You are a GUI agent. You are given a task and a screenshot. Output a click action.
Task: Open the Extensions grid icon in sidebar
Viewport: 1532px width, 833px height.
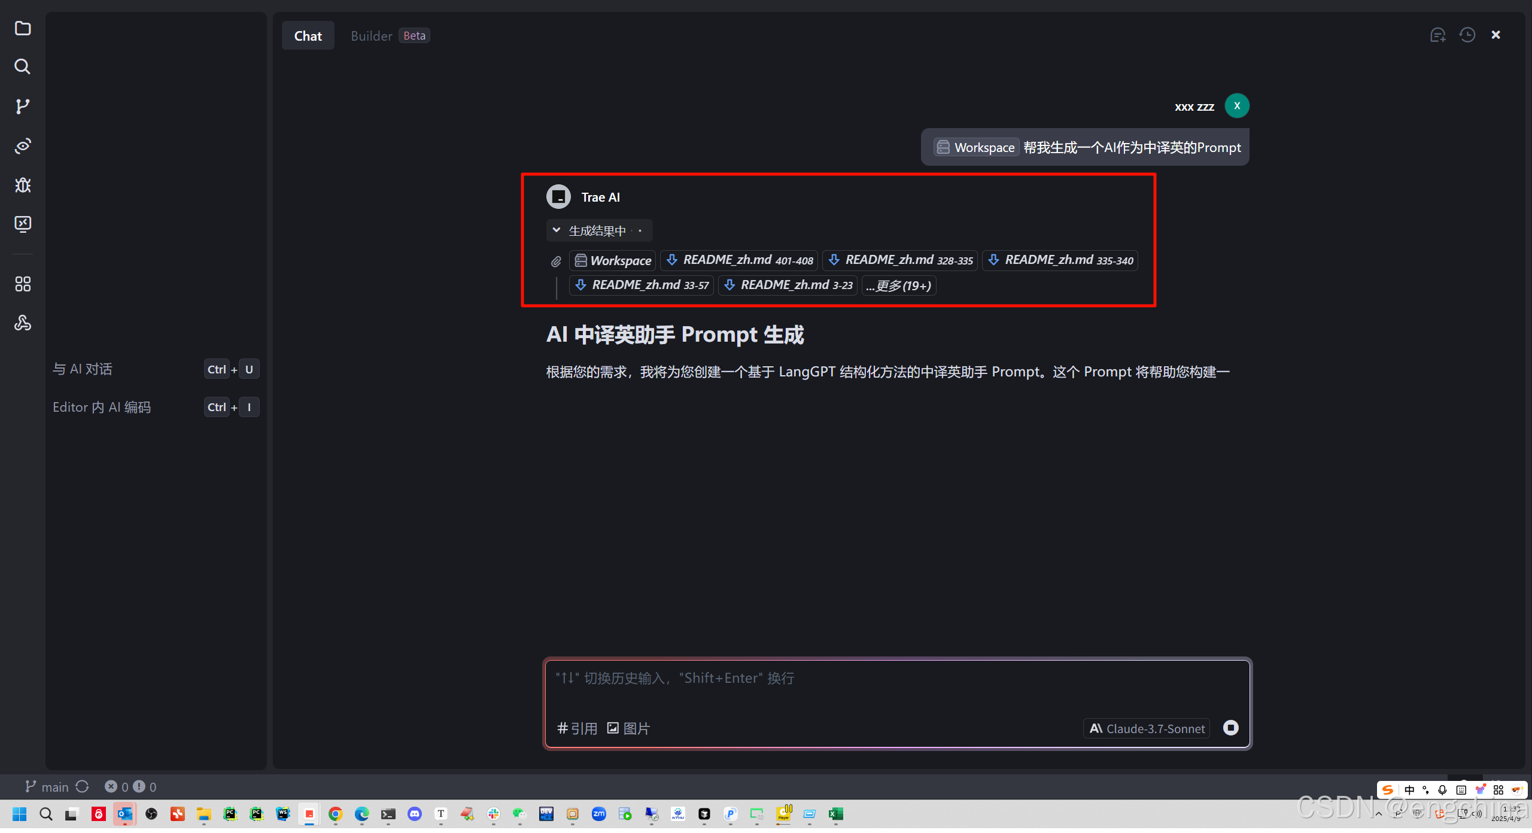pyautogui.click(x=23, y=284)
